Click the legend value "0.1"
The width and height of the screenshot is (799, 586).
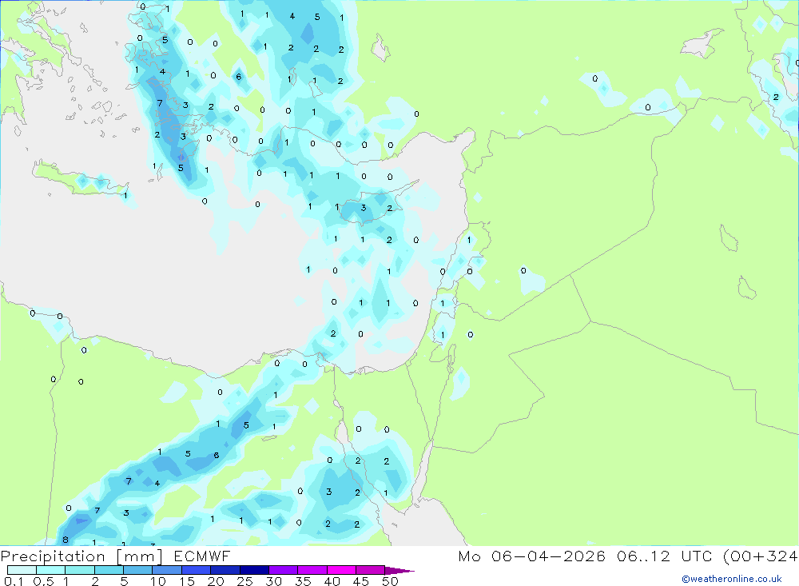14,581
